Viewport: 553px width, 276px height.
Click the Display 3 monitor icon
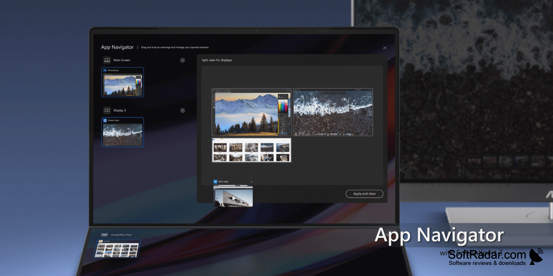tap(107, 110)
